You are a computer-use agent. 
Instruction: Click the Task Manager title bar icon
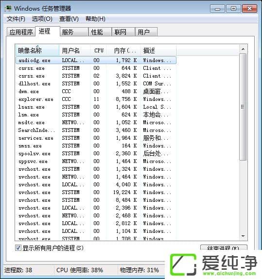[8, 8]
